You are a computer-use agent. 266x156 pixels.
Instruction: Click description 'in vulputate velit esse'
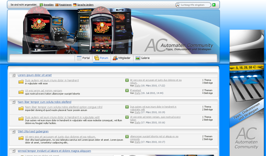pyautogui.click(x=36, y=83)
